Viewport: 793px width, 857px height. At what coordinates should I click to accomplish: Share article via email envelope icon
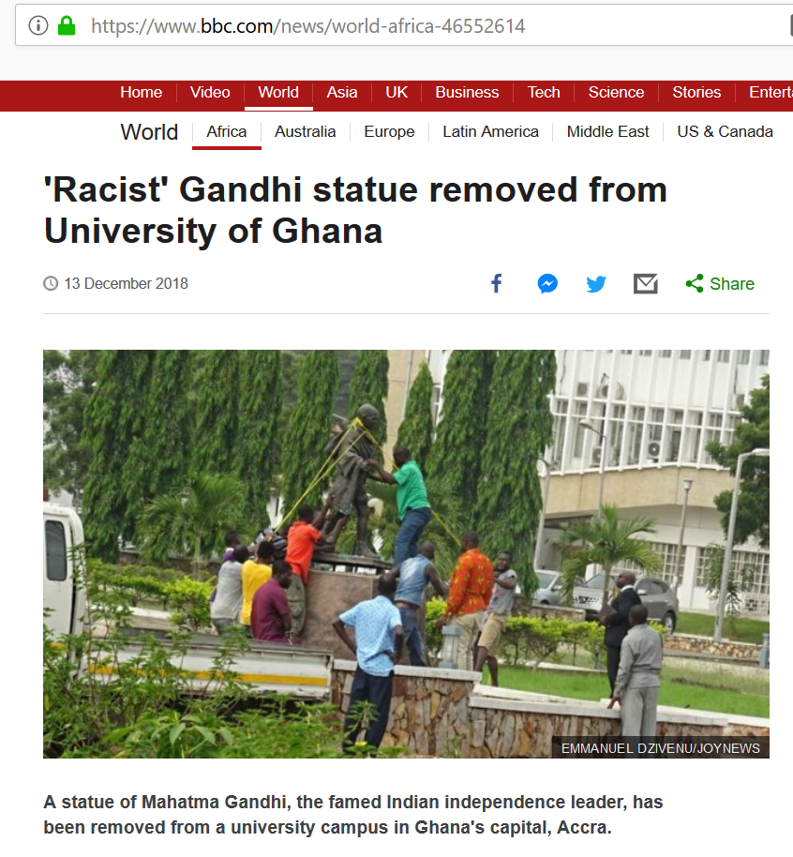click(x=646, y=284)
